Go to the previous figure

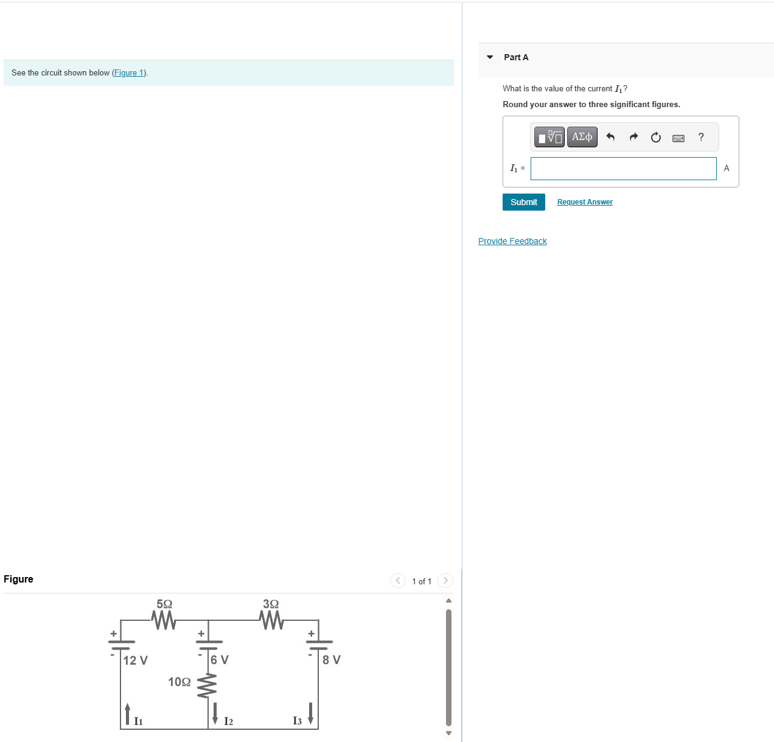(x=398, y=581)
